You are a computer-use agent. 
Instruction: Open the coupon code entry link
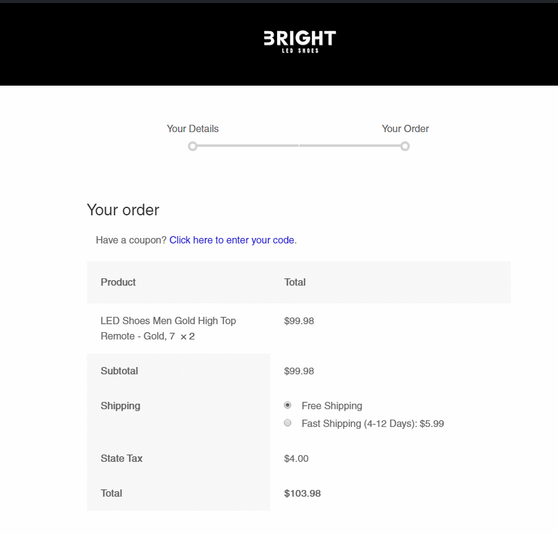[232, 240]
